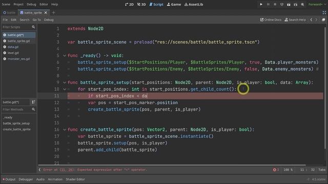This screenshot has height=184, width=328.
Task: Open the top Debug menu
Action: (x=31, y=4)
